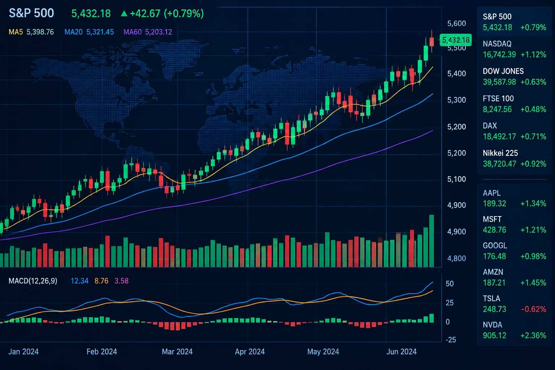
Task: Click the +42.67 (+0.79%) change in header
Action: [167, 14]
